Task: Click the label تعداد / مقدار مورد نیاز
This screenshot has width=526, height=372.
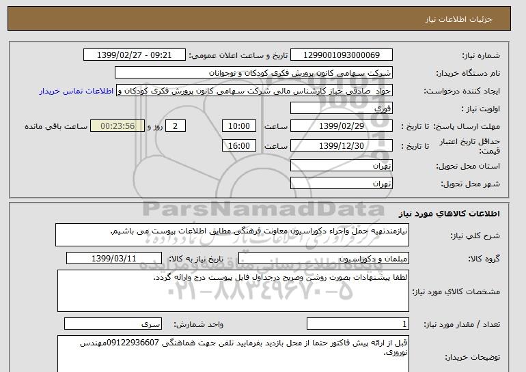Action: (462, 324)
